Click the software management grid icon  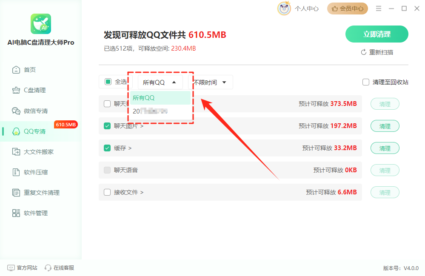click(16, 213)
